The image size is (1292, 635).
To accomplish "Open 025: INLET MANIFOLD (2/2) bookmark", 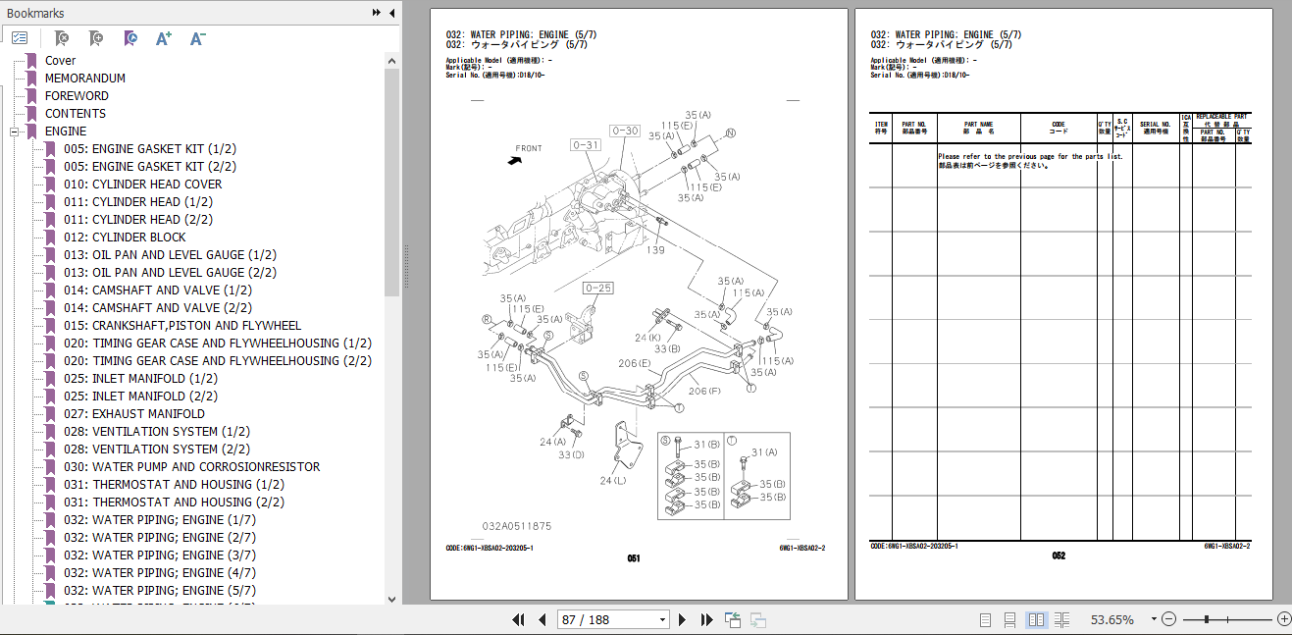I will pyautogui.click(x=141, y=397).
